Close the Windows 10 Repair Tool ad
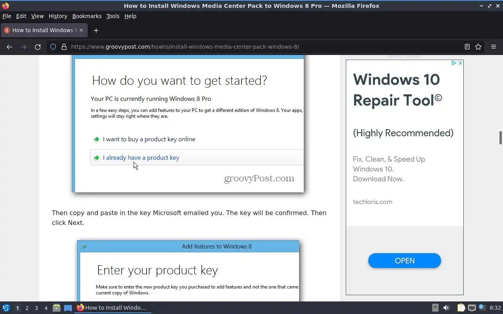The width and height of the screenshot is (503, 314). pyautogui.click(x=460, y=63)
